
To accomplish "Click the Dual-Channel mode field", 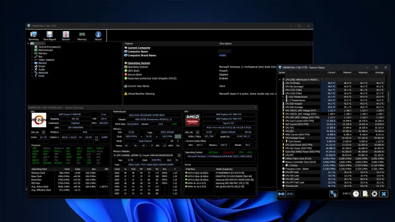I will (145, 141).
